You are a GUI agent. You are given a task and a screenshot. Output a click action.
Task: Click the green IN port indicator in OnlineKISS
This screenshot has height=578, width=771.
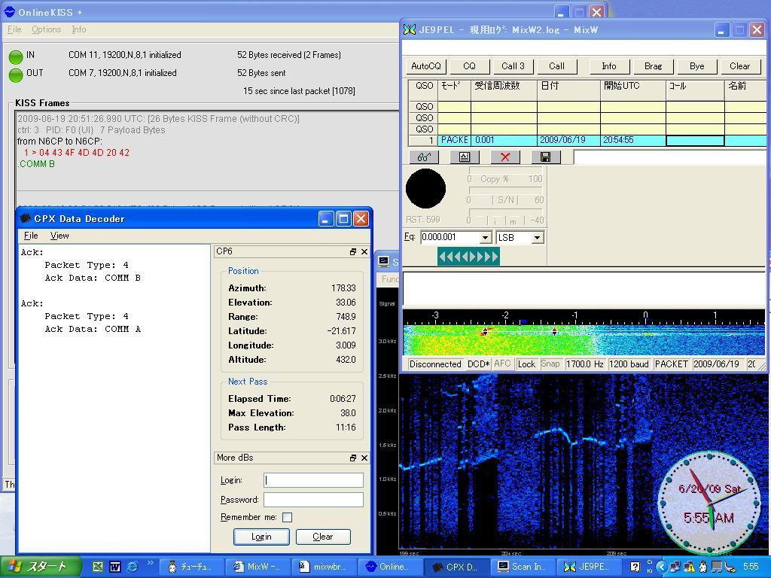[16, 57]
